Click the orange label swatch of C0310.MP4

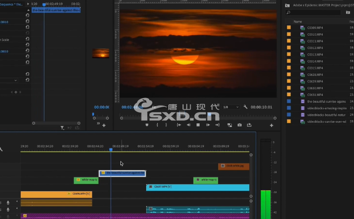[289, 34]
